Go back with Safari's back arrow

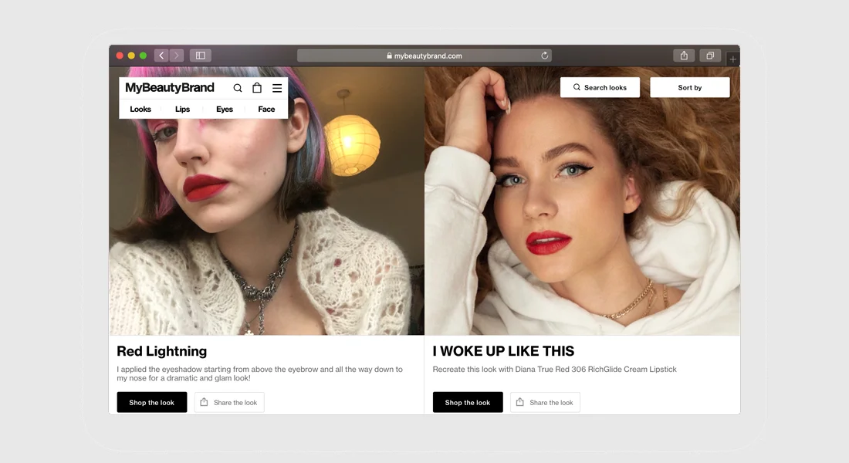click(x=161, y=56)
